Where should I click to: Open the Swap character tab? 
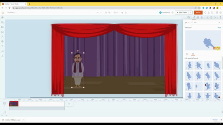pos(189,17)
